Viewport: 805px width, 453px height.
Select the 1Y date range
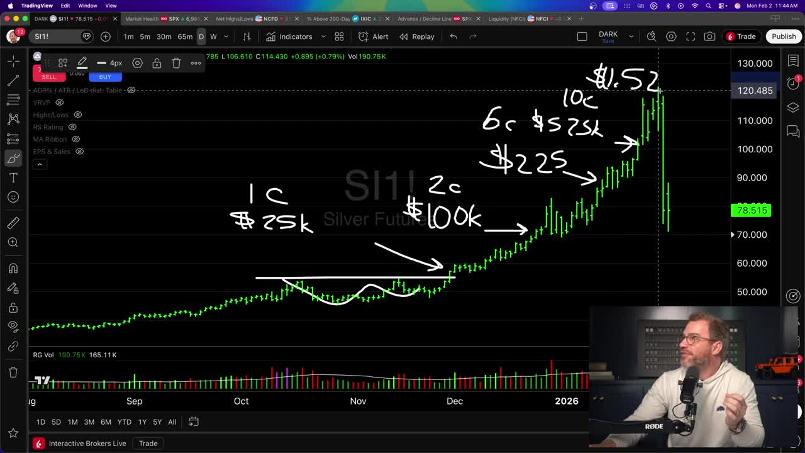(142, 422)
